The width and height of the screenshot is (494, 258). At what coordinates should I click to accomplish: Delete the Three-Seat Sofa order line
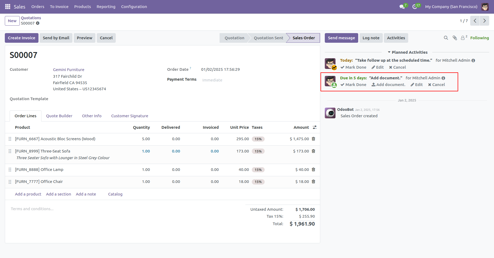point(314,151)
